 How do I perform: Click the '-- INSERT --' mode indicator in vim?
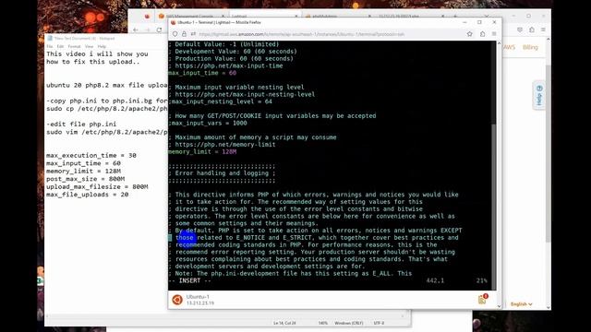[x=189, y=280]
